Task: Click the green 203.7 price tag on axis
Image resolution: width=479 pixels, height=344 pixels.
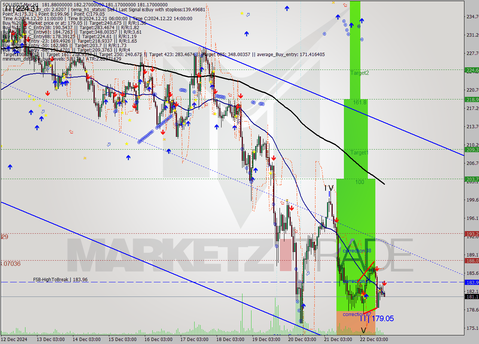Action: click(x=472, y=179)
